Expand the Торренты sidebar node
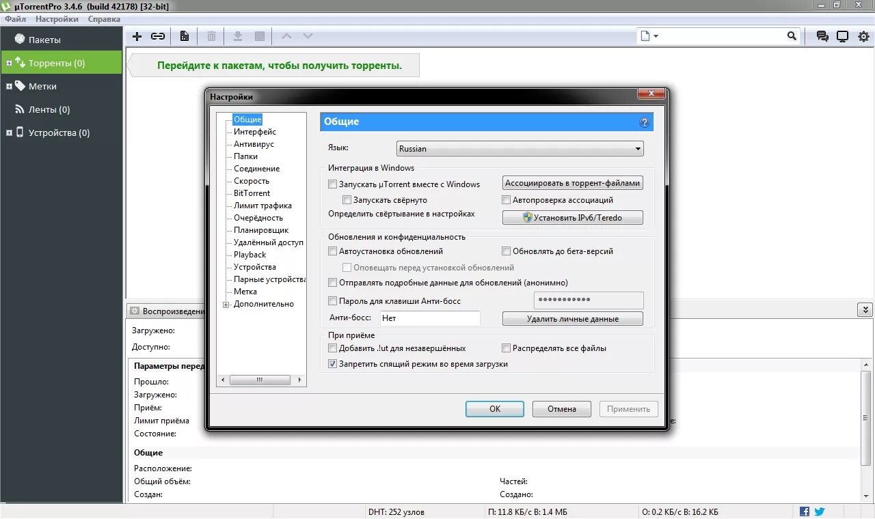Viewport: 875px width, 519px height. click(x=9, y=64)
